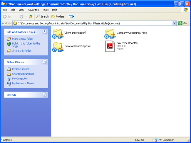Image resolution: width=191 pixels, height=143 pixels.
Task: Open the Development Proposal folder icon
Action: point(58,47)
